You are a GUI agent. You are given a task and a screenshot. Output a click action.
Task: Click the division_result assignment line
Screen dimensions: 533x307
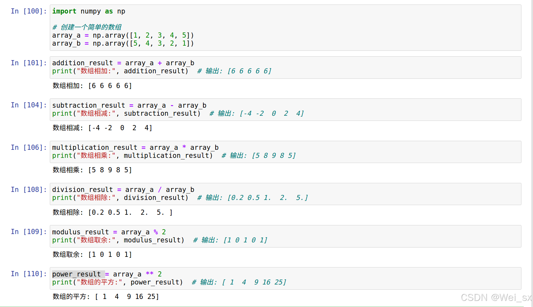click(x=123, y=190)
